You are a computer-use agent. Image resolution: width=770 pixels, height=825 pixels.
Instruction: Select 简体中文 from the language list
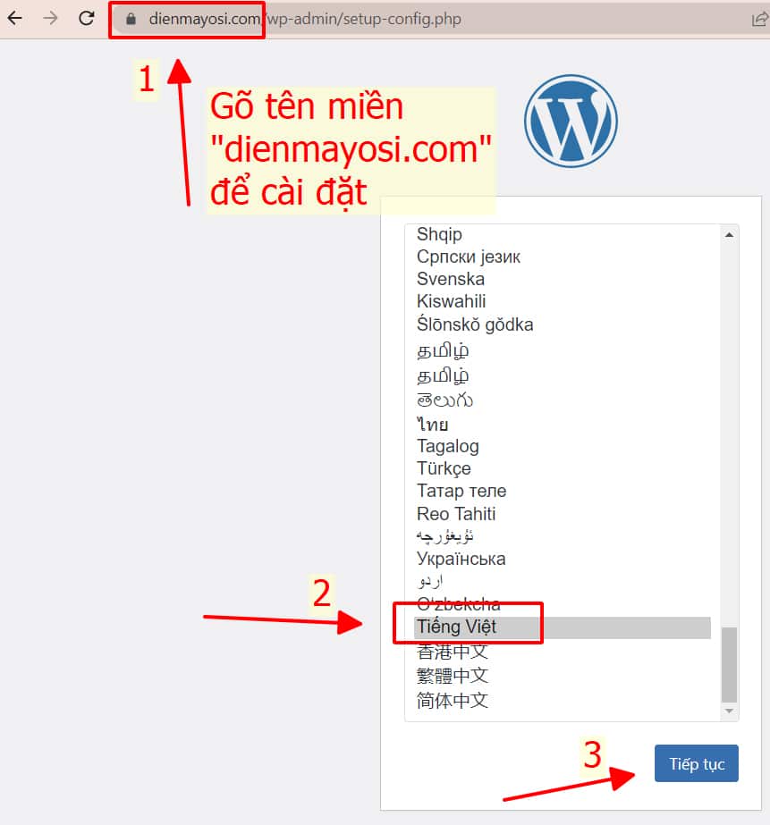pos(451,701)
